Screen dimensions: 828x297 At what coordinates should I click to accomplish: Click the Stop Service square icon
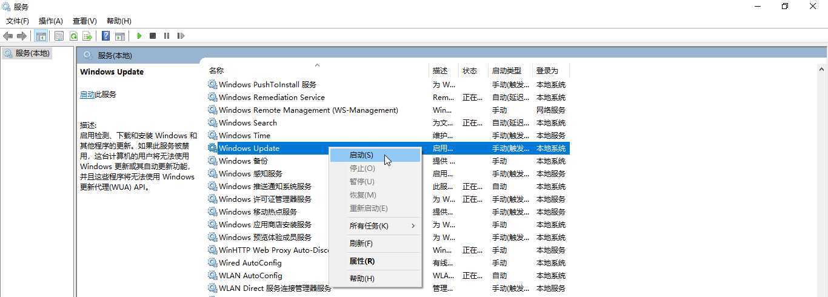(x=153, y=36)
